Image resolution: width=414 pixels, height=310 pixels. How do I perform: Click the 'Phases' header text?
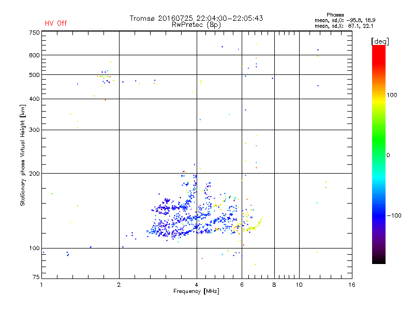click(335, 15)
